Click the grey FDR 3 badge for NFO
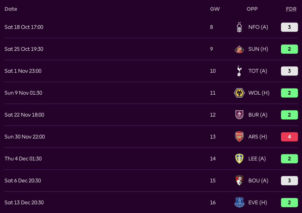Image resolution: width=302 pixels, height=213 pixels. click(289, 27)
